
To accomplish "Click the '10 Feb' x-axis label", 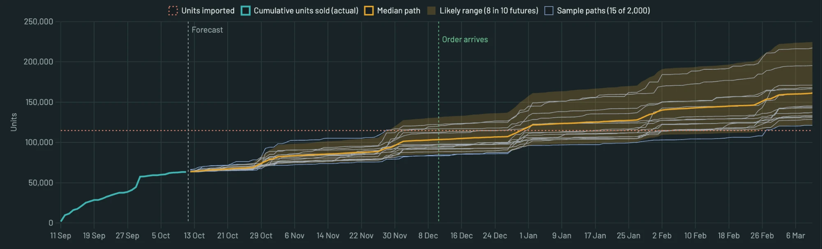I will tap(695, 236).
